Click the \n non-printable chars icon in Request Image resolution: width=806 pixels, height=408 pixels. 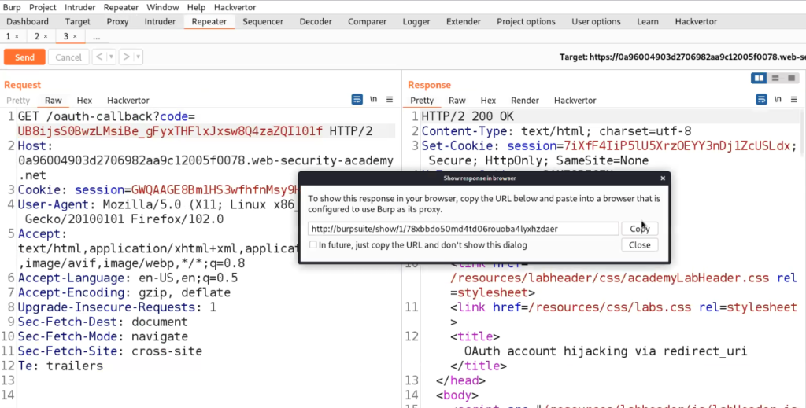pyautogui.click(x=373, y=100)
